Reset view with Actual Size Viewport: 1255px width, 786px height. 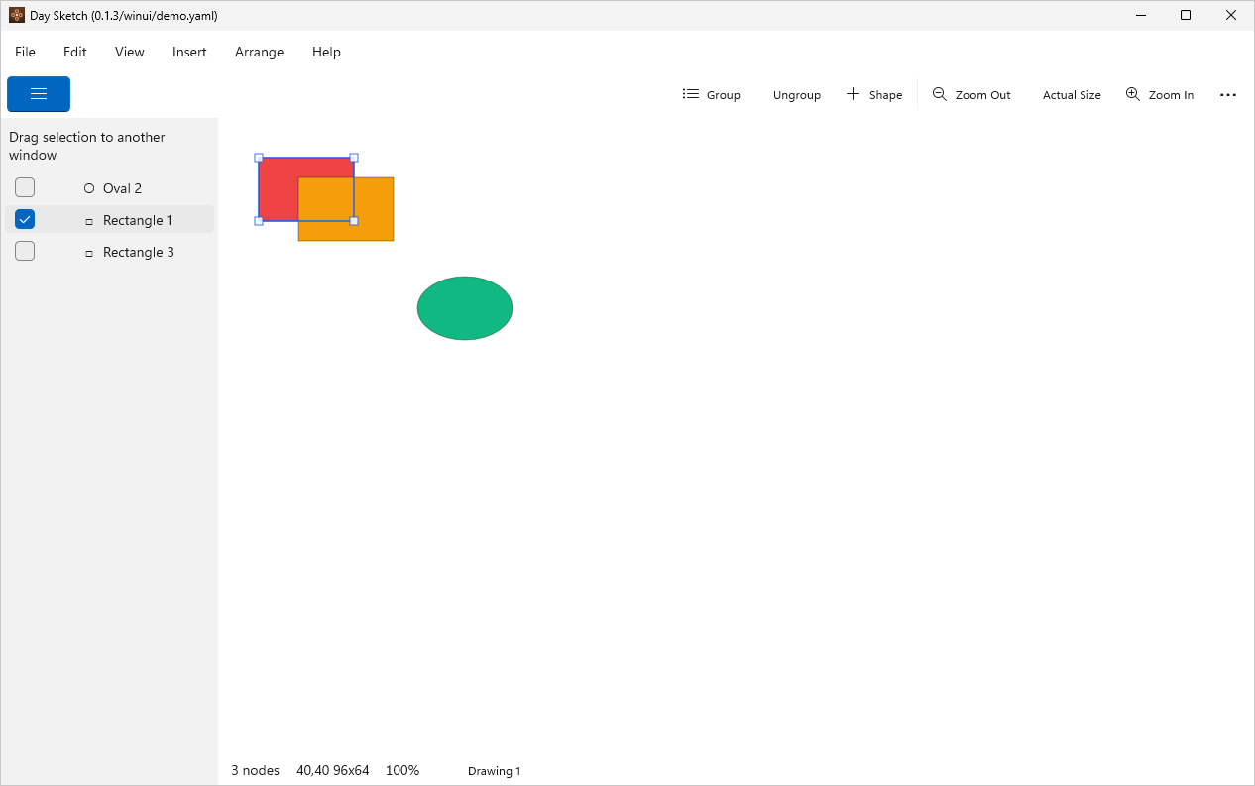(x=1072, y=95)
